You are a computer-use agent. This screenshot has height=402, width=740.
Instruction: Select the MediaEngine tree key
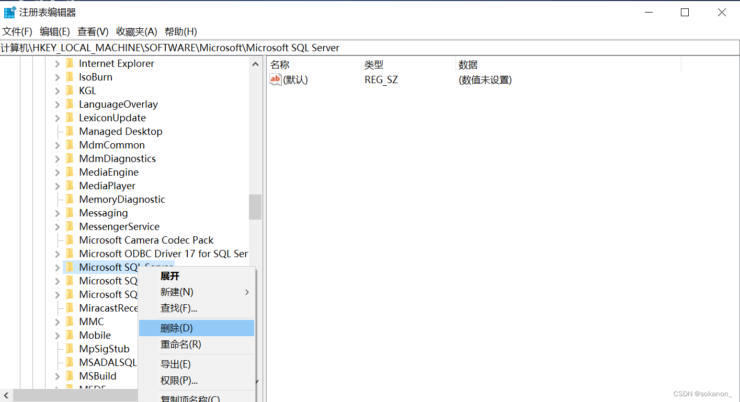[x=109, y=172]
